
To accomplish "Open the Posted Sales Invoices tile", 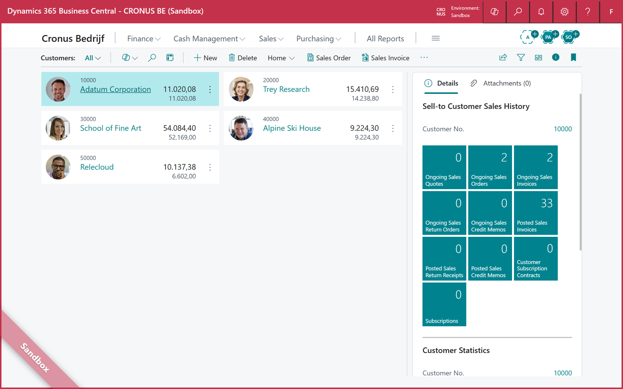I will point(536,213).
